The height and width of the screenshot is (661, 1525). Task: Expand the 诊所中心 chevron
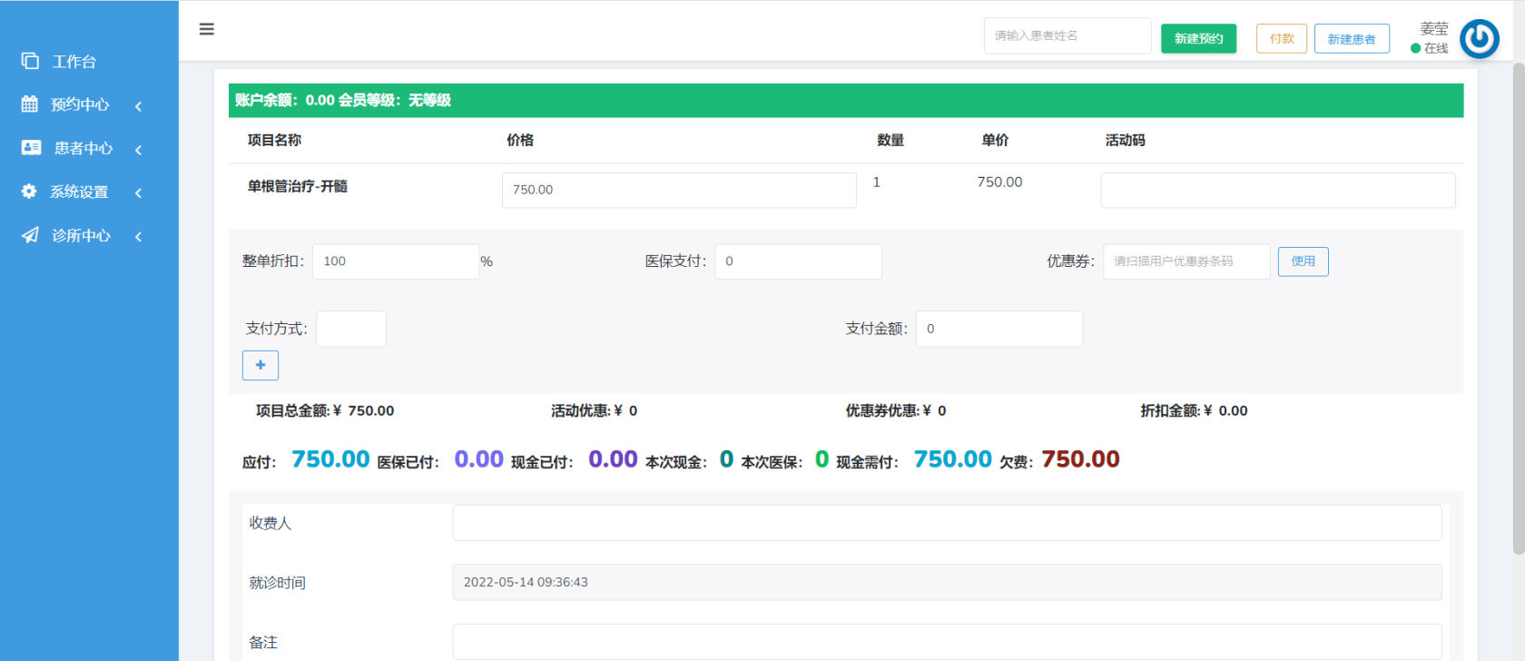point(138,237)
